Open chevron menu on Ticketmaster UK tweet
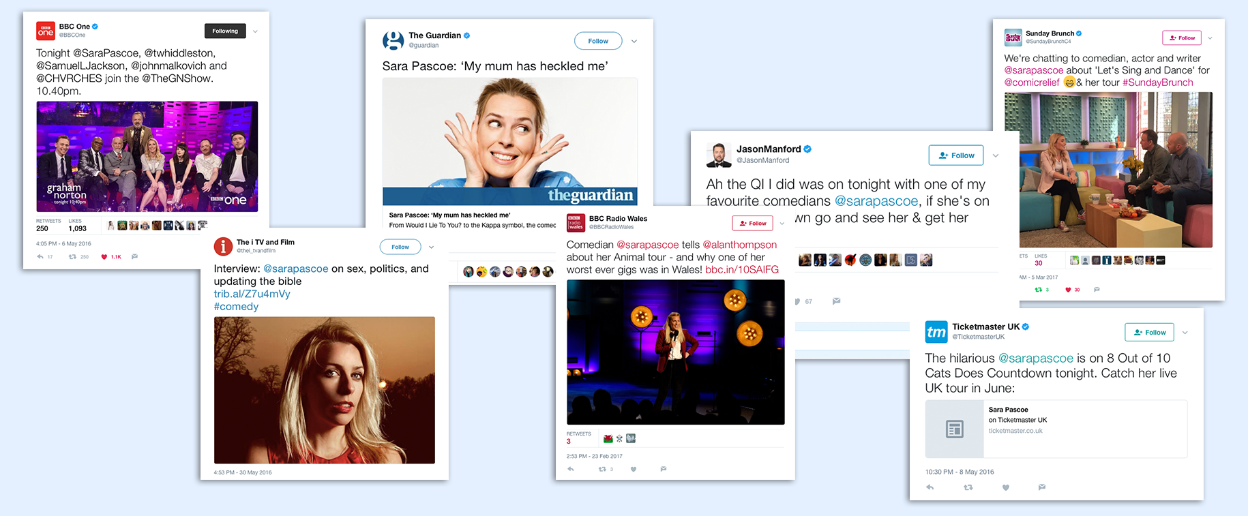This screenshot has height=516, width=1248. pos(1185,333)
